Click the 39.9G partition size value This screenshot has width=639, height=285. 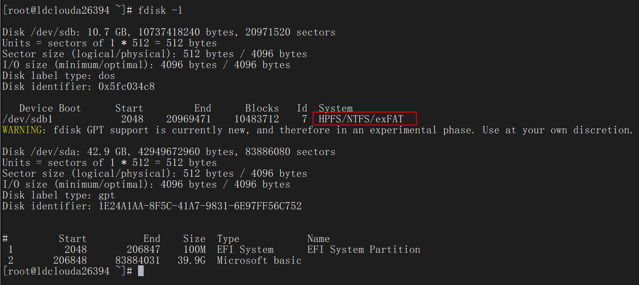[192, 260]
